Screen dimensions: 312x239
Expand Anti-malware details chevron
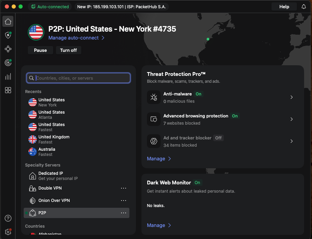291,97
